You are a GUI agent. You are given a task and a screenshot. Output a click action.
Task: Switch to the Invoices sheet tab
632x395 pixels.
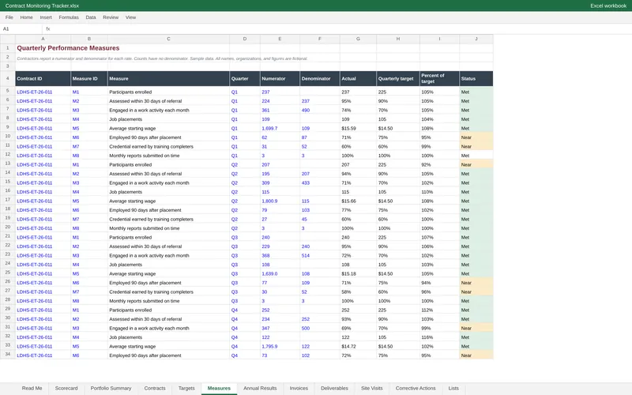point(299,388)
